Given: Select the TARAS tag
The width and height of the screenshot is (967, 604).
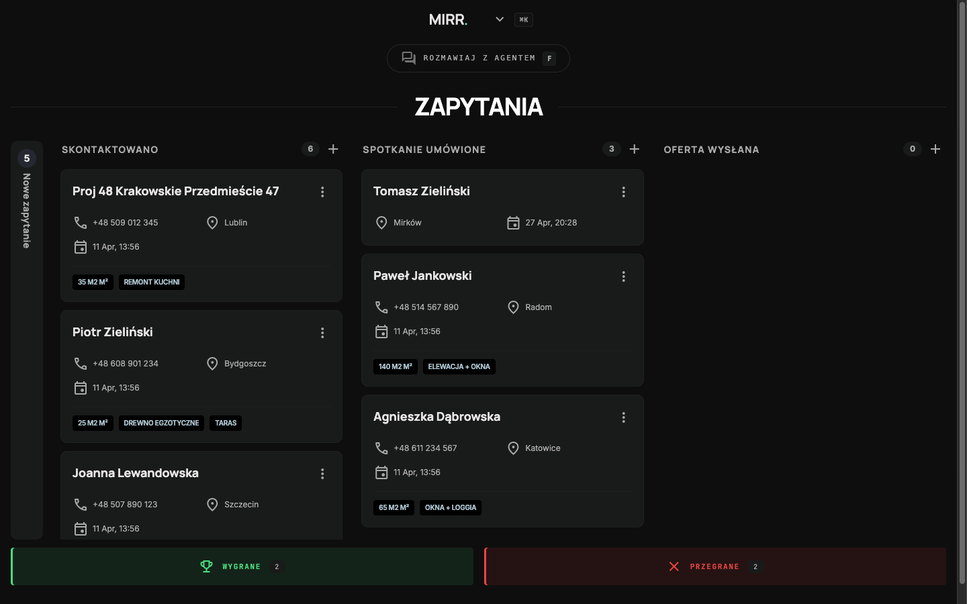Looking at the screenshot, I should click(226, 423).
